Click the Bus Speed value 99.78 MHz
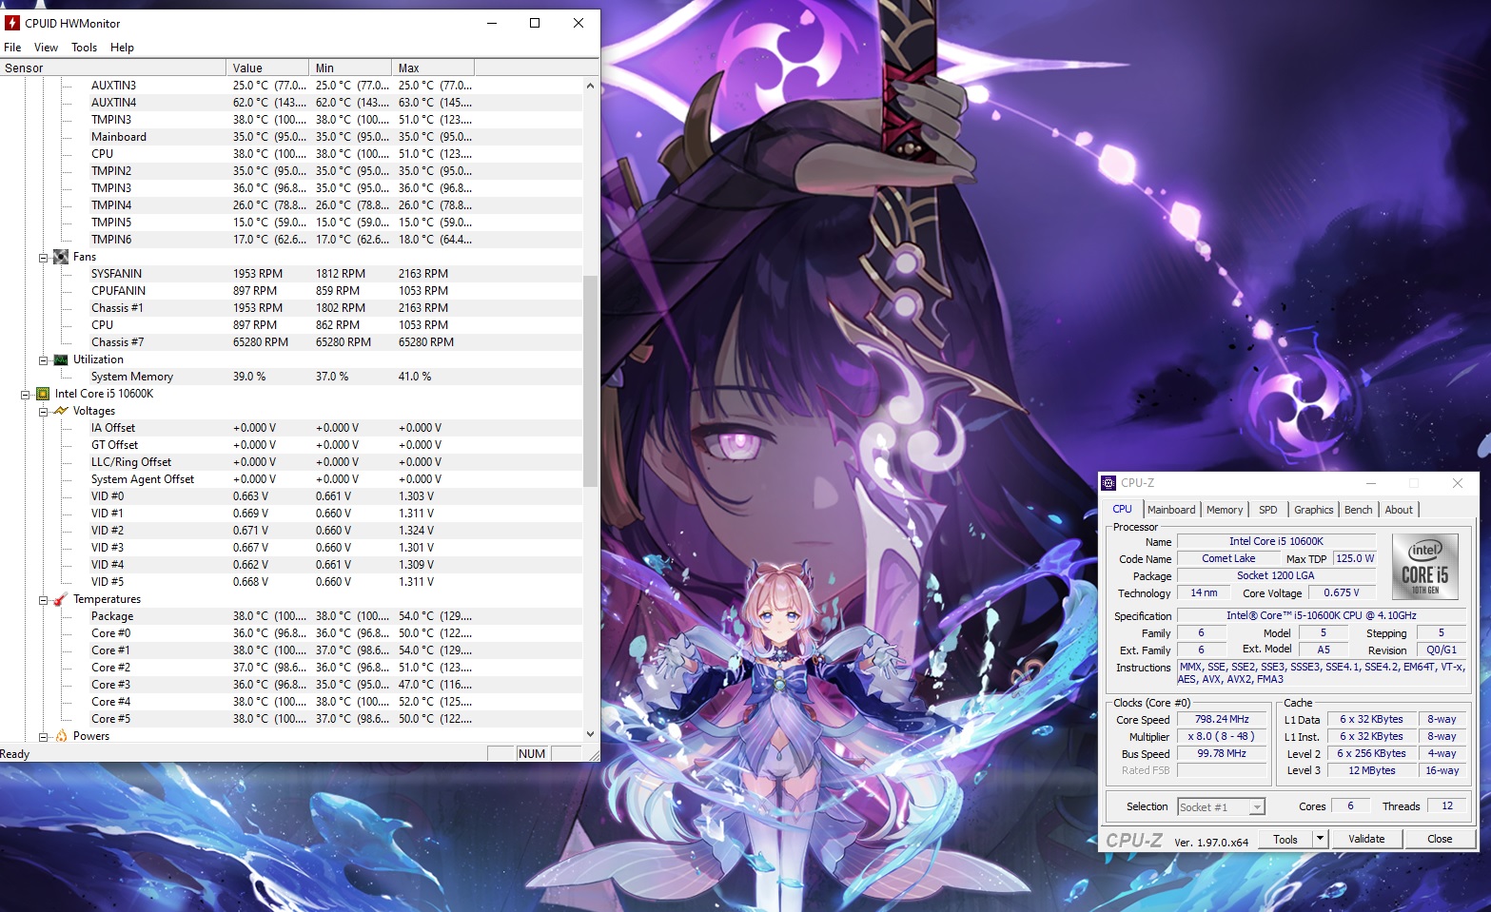 (1222, 754)
